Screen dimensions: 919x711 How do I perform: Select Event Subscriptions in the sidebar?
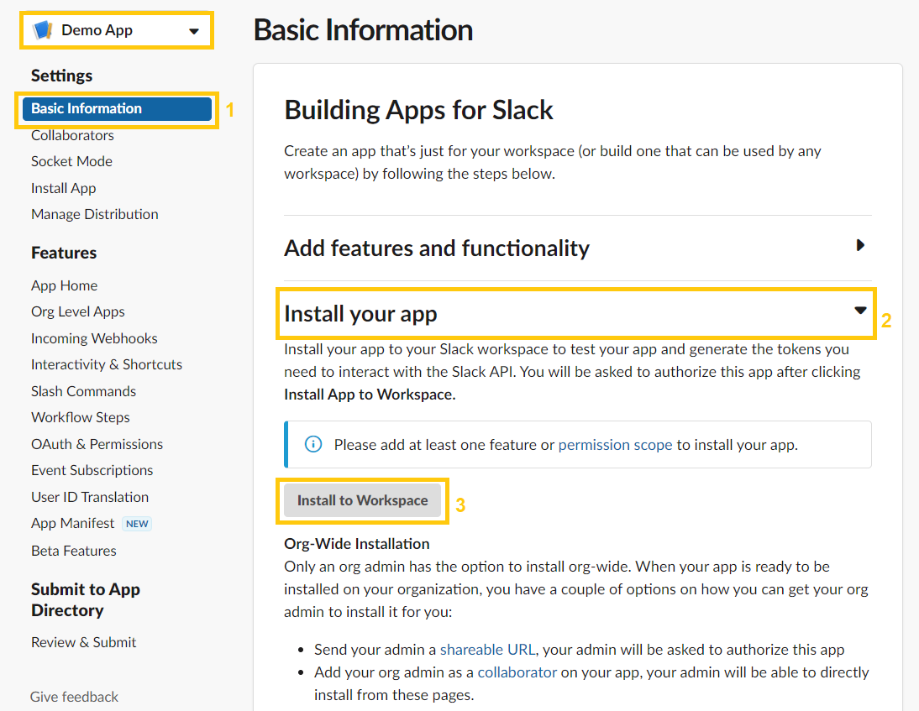coord(92,470)
